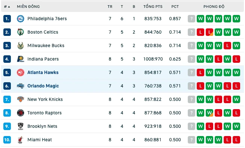The width and height of the screenshot is (245, 148).
Task: Click Boston Celtics' overtime loss badge
Action: pyautogui.click(x=209, y=32)
